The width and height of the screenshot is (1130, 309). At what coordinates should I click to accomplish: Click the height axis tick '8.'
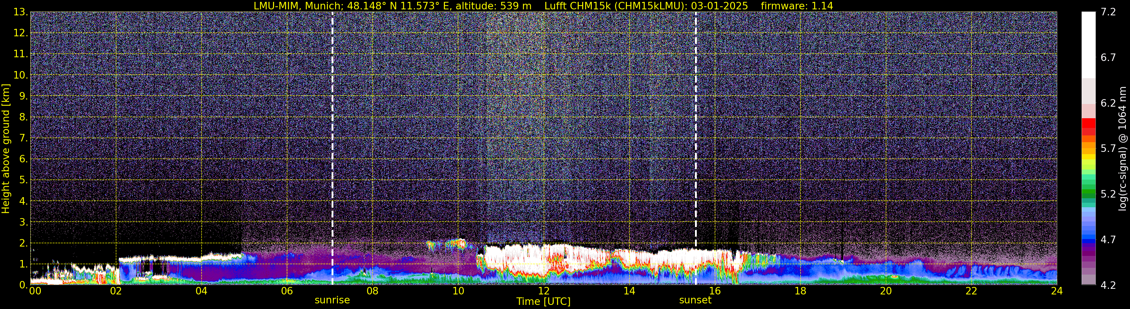pos(23,117)
